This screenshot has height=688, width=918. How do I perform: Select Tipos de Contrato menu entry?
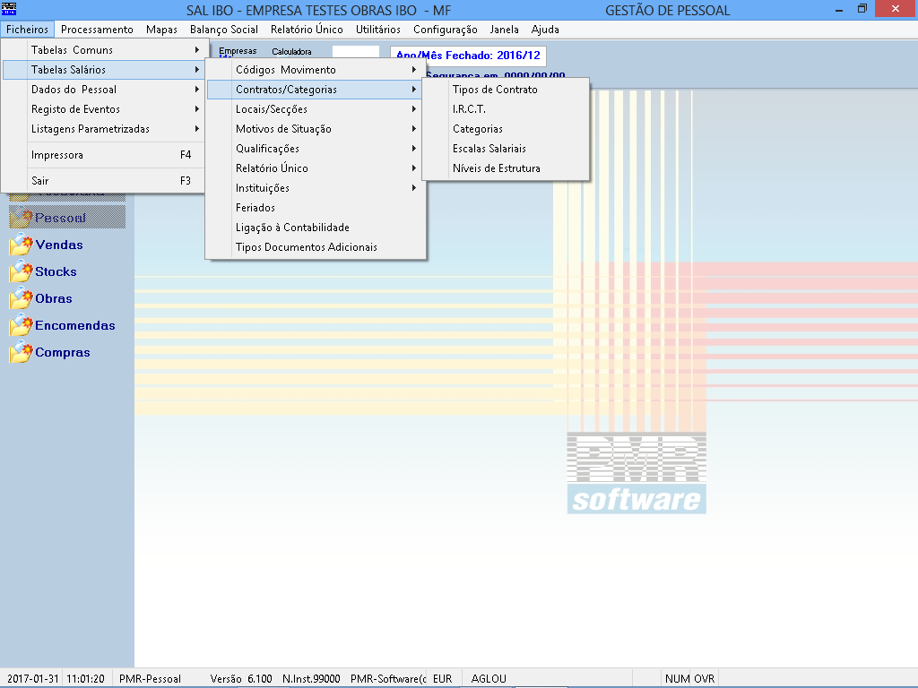click(x=495, y=90)
